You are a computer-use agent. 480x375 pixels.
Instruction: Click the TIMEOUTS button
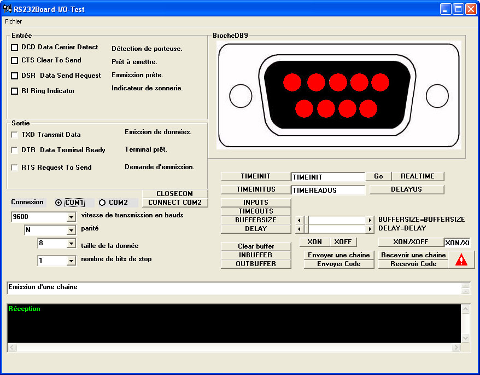pos(256,211)
